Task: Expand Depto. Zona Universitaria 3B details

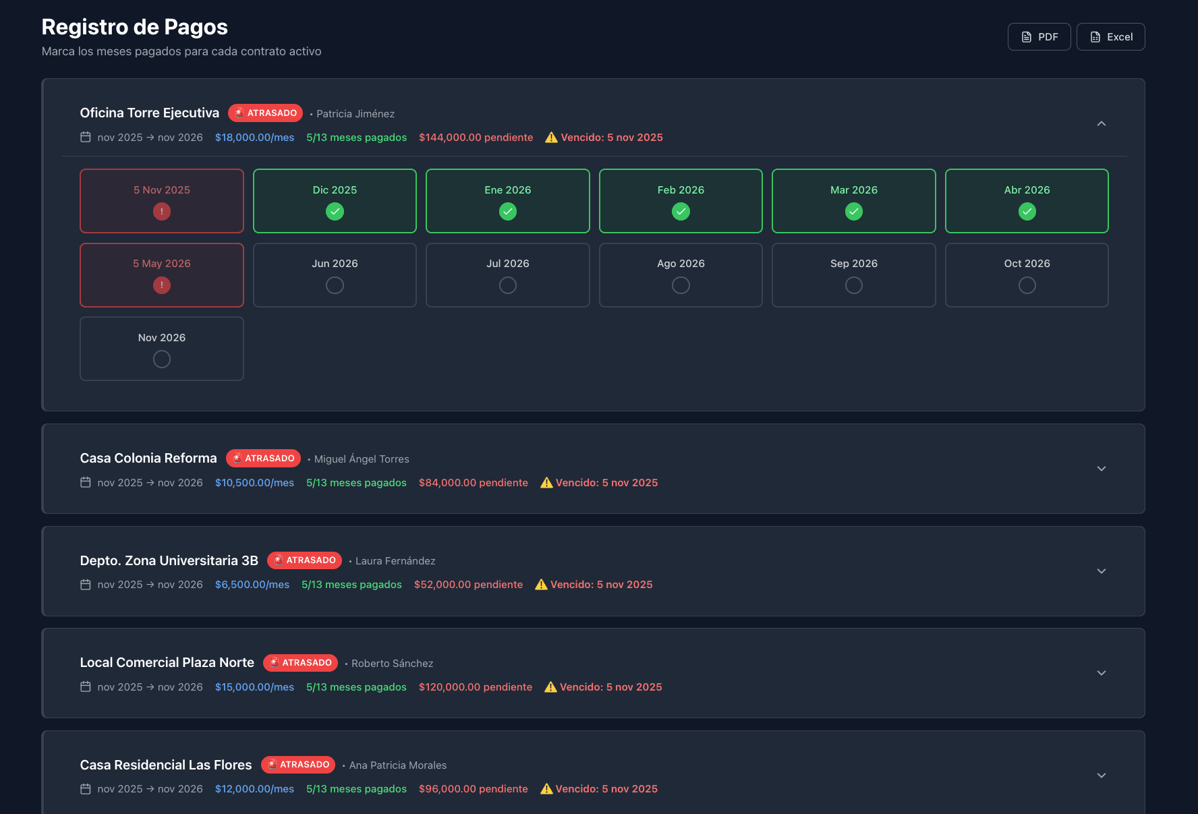Action: point(1102,571)
